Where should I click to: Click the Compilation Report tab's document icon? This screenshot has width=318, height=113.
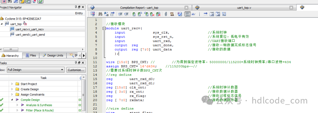tap(93, 7)
